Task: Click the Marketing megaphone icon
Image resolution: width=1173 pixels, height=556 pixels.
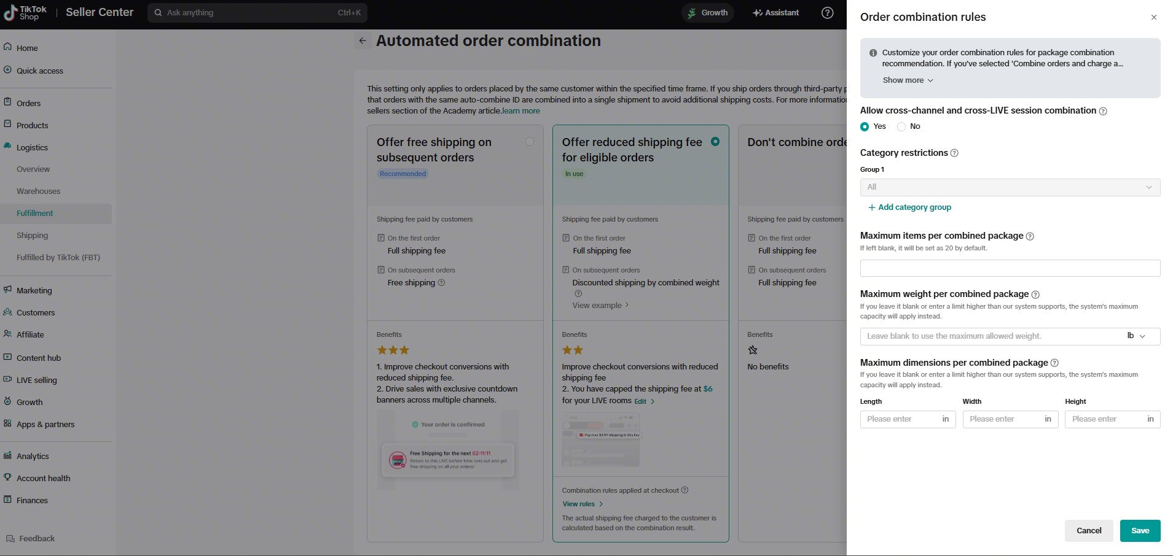Action: click(x=7, y=290)
